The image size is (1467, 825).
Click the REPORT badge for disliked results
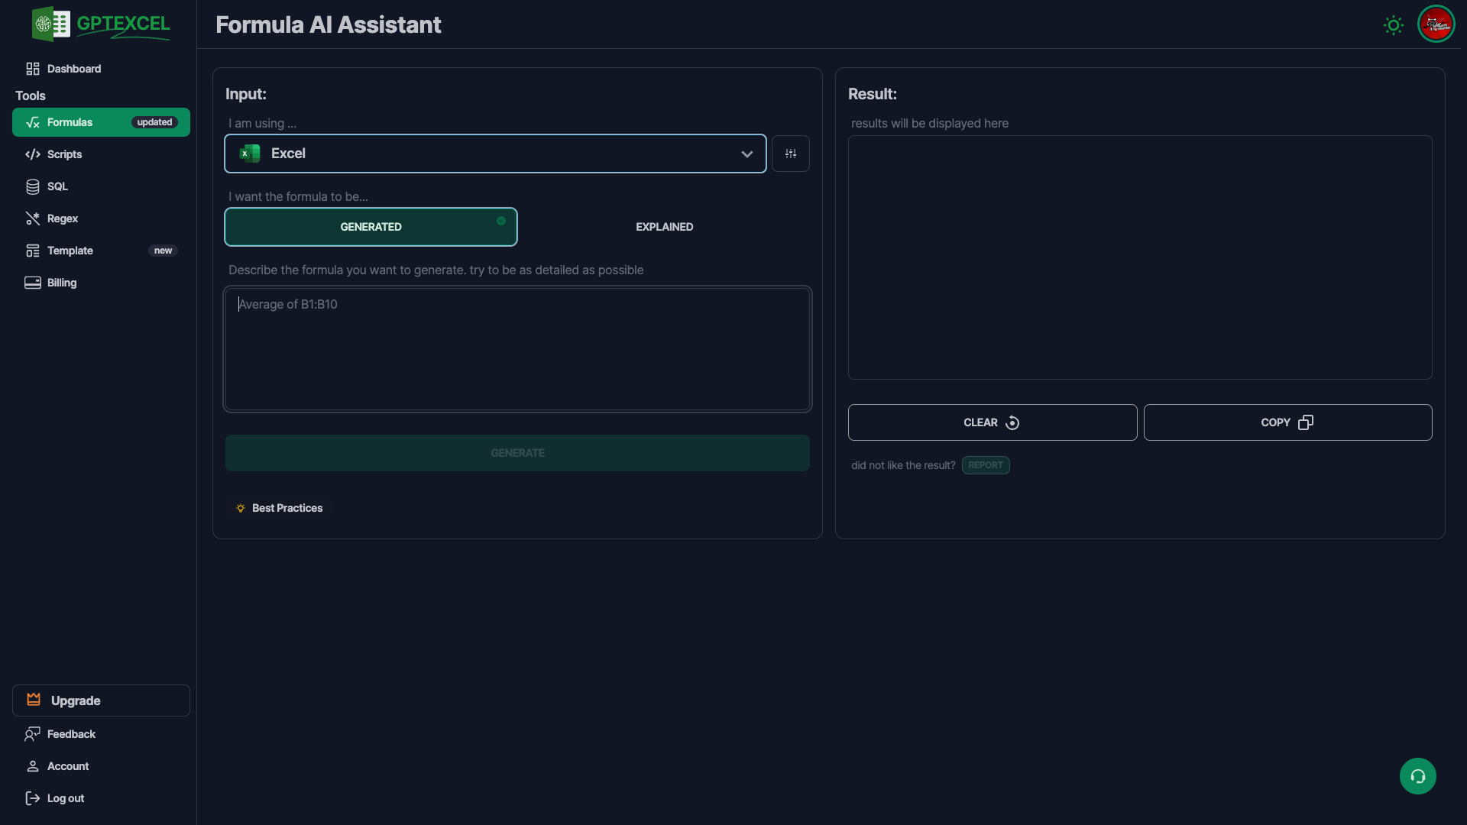[x=986, y=465]
